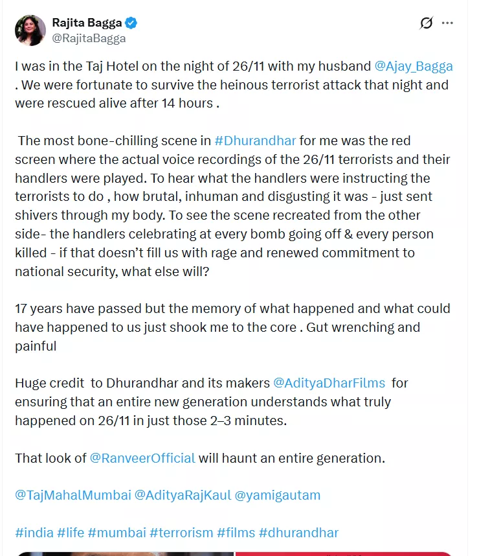Click the @RajitaBagga handle
The height and width of the screenshot is (556, 490).
(x=89, y=38)
